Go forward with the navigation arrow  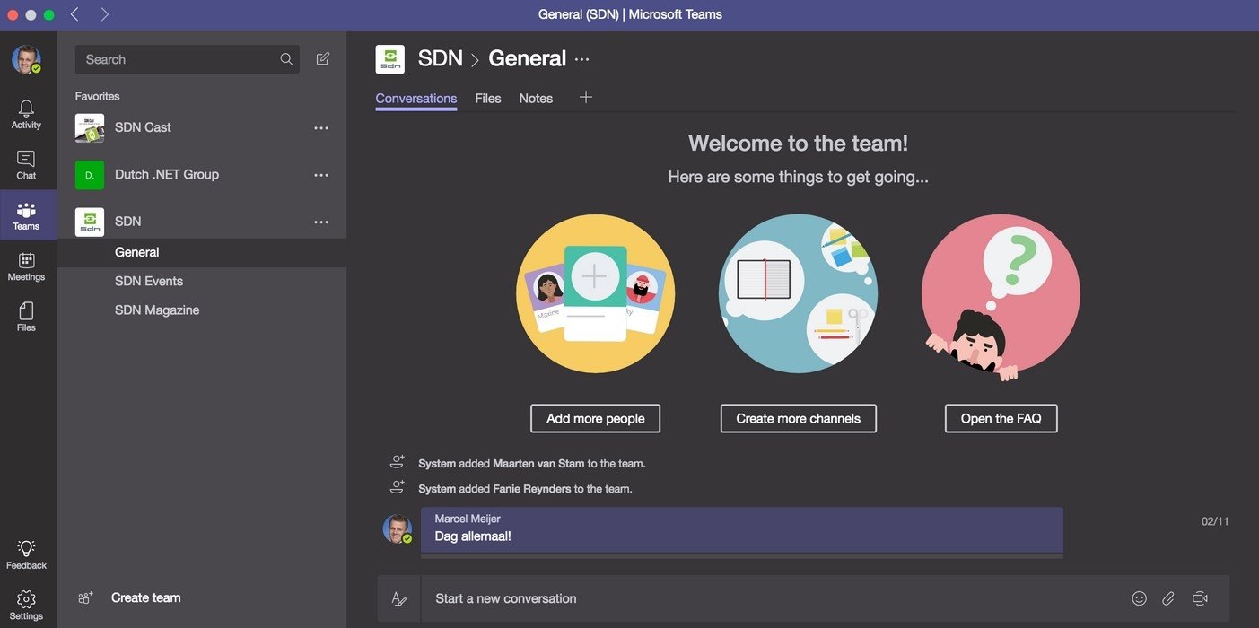pos(104,14)
